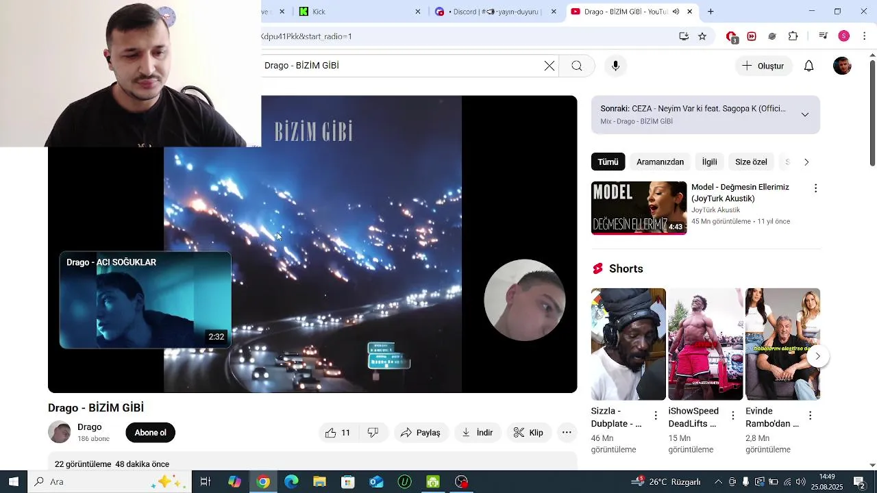
Task: Click the Abone ol subscribe button
Action: pyautogui.click(x=151, y=433)
